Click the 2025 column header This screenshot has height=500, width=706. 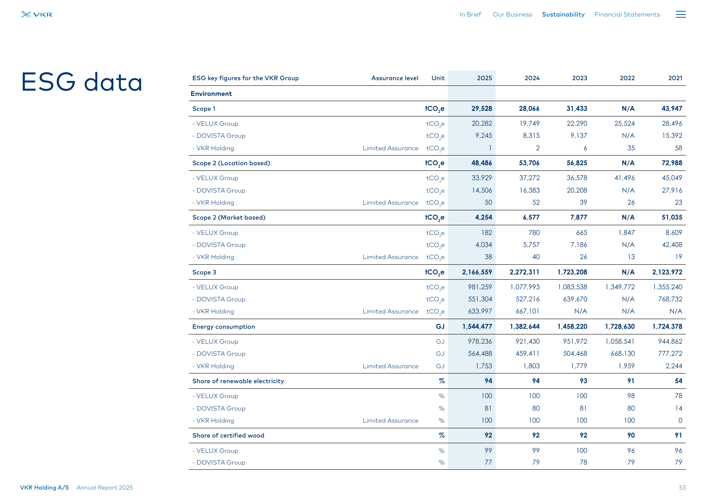[484, 78]
